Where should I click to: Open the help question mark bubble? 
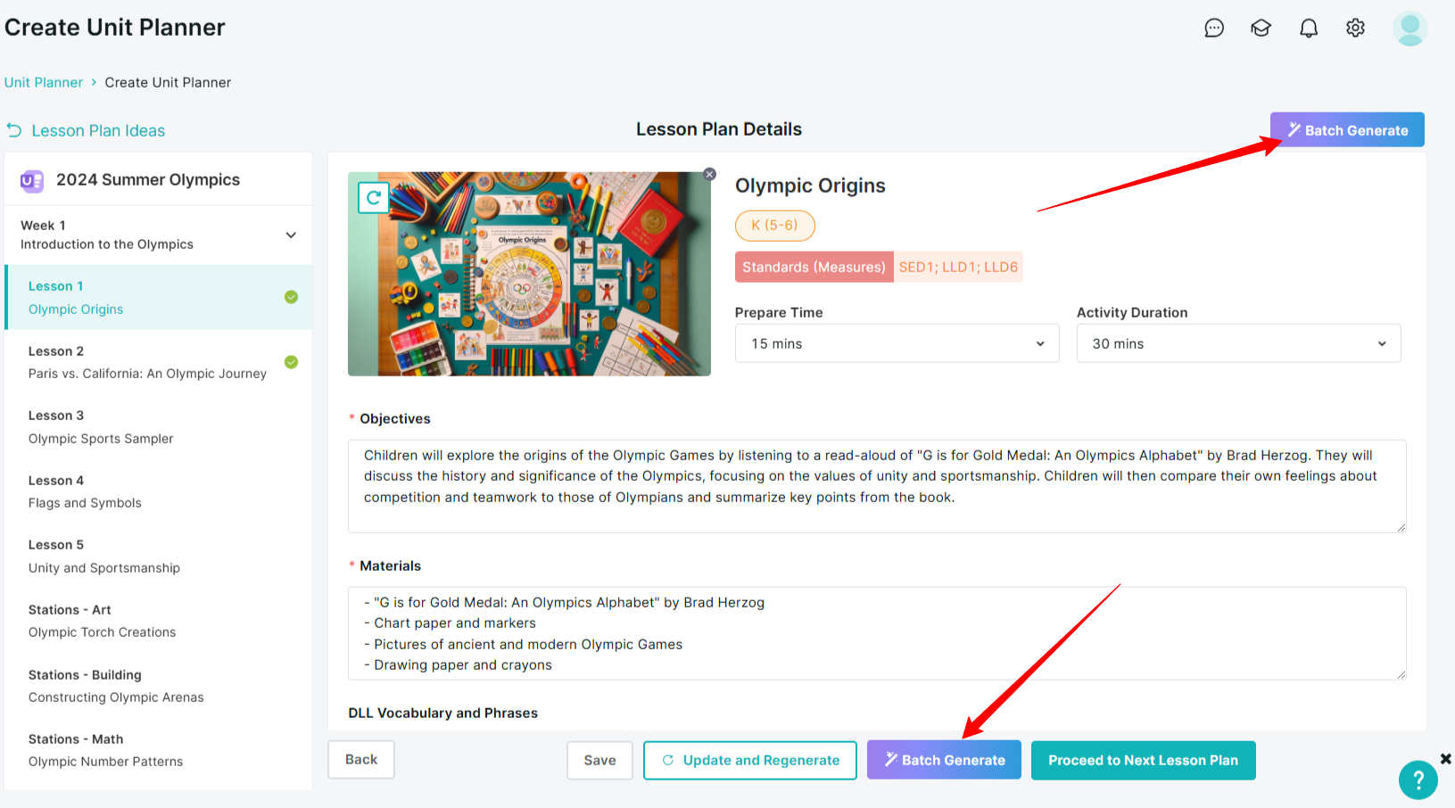click(1418, 780)
